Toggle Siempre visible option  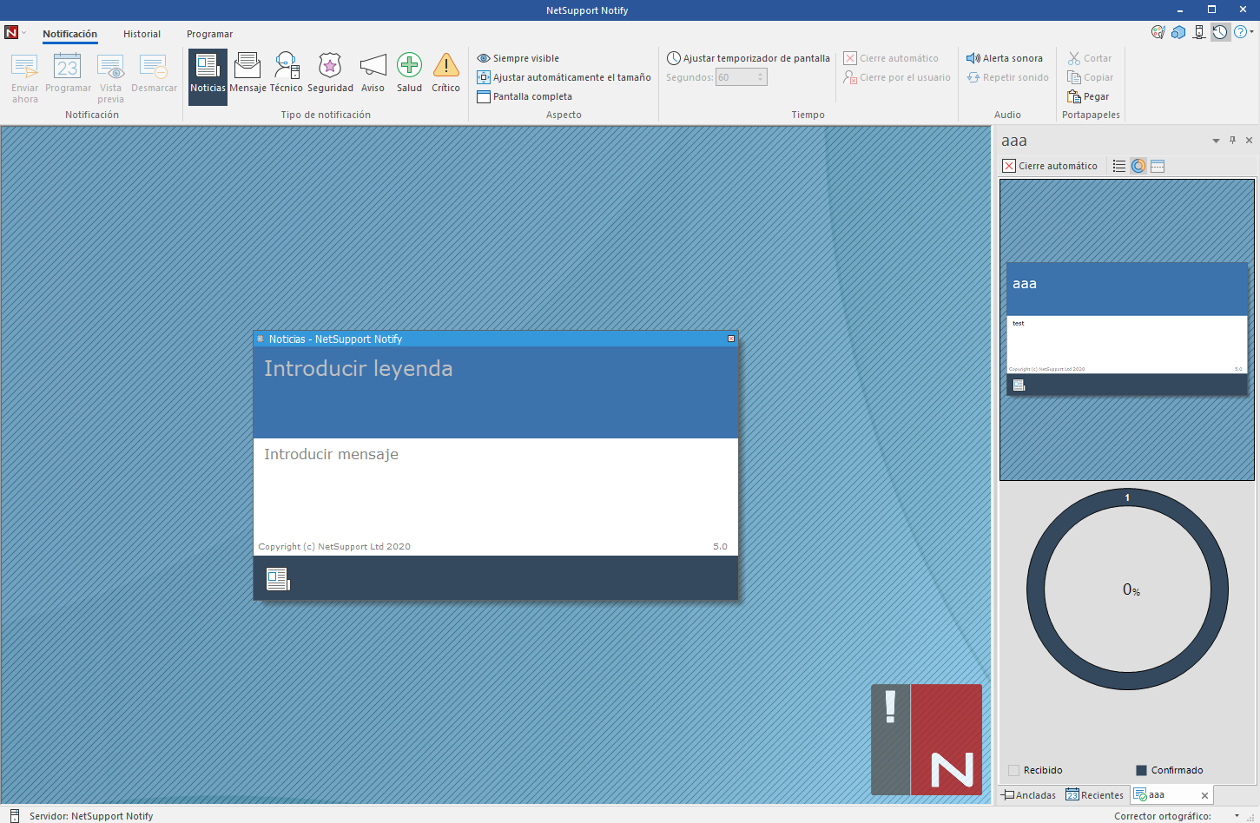pos(518,58)
